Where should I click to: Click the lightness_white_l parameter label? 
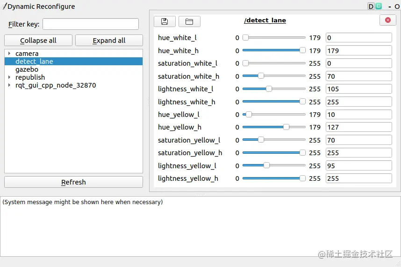point(186,89)
